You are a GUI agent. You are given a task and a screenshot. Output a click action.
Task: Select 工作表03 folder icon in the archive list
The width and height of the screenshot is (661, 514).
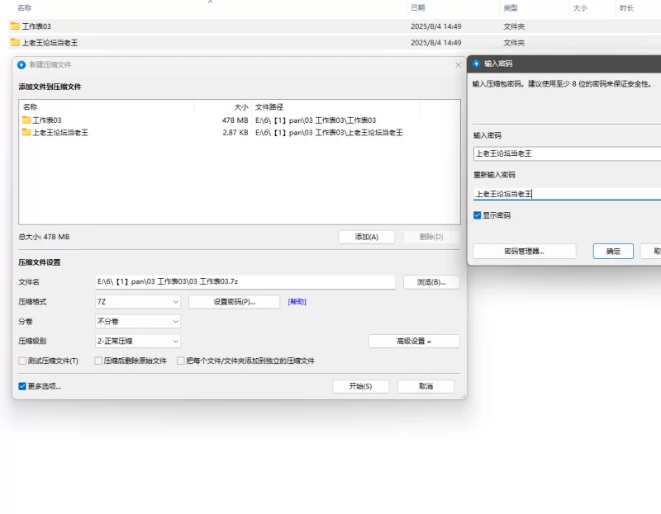pos(26,120)
